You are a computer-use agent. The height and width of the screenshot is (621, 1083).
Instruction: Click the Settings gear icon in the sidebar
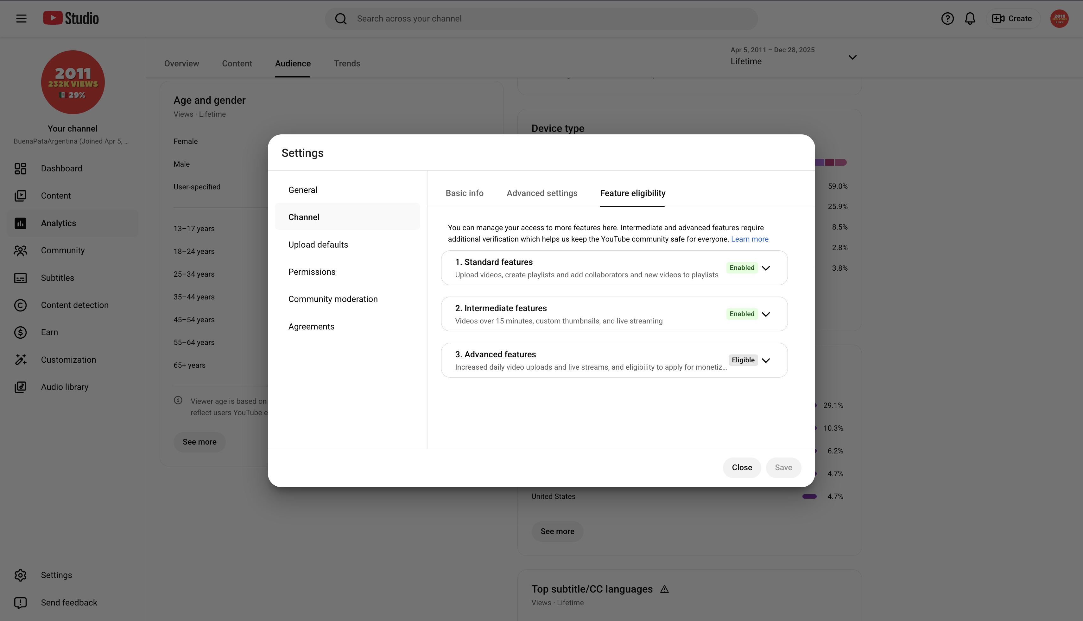tap(21, 575)
